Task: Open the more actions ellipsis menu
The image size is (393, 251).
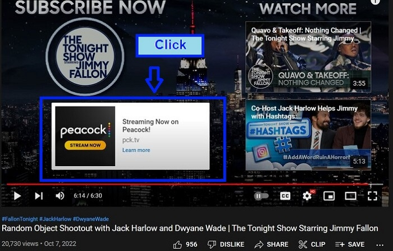Action: point(380,244)
